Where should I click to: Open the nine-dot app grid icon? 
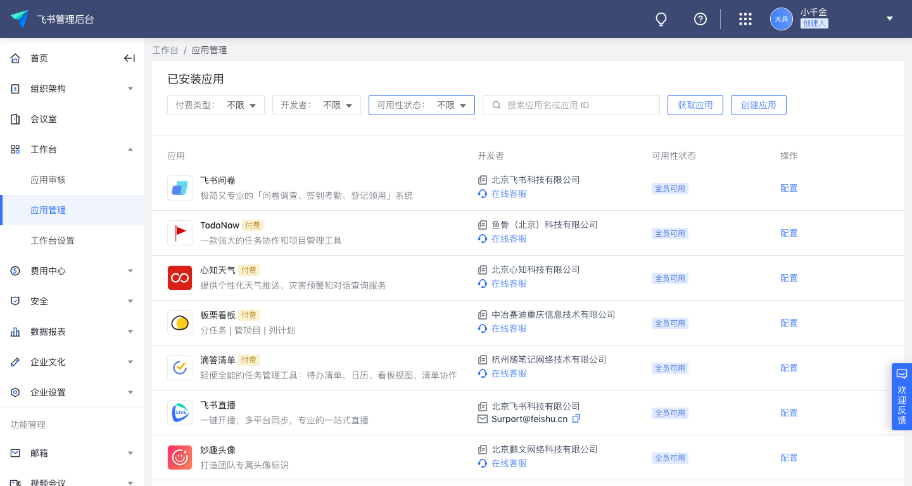pos(745,19)
